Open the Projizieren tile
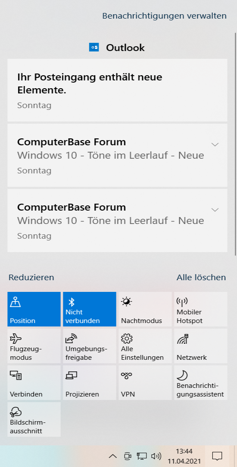 pos(90,383)
